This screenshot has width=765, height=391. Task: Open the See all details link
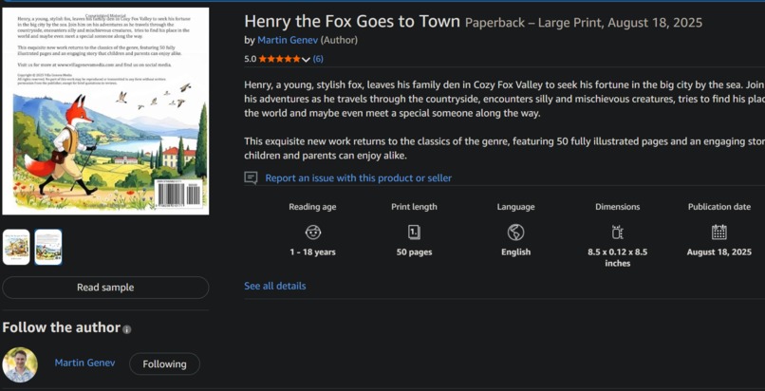click(274, 286)
